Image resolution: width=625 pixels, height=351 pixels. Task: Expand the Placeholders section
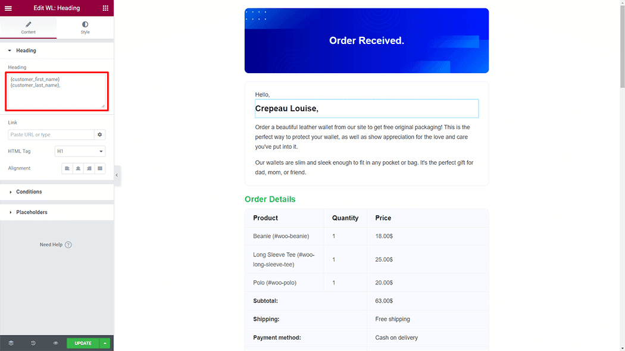pyautogui.click(x=32, y=212)
